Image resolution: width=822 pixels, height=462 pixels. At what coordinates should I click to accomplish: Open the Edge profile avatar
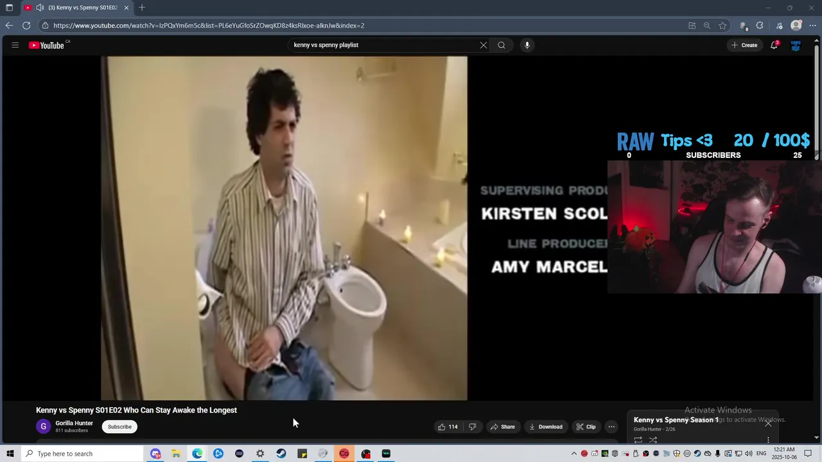tap(796, 26)
